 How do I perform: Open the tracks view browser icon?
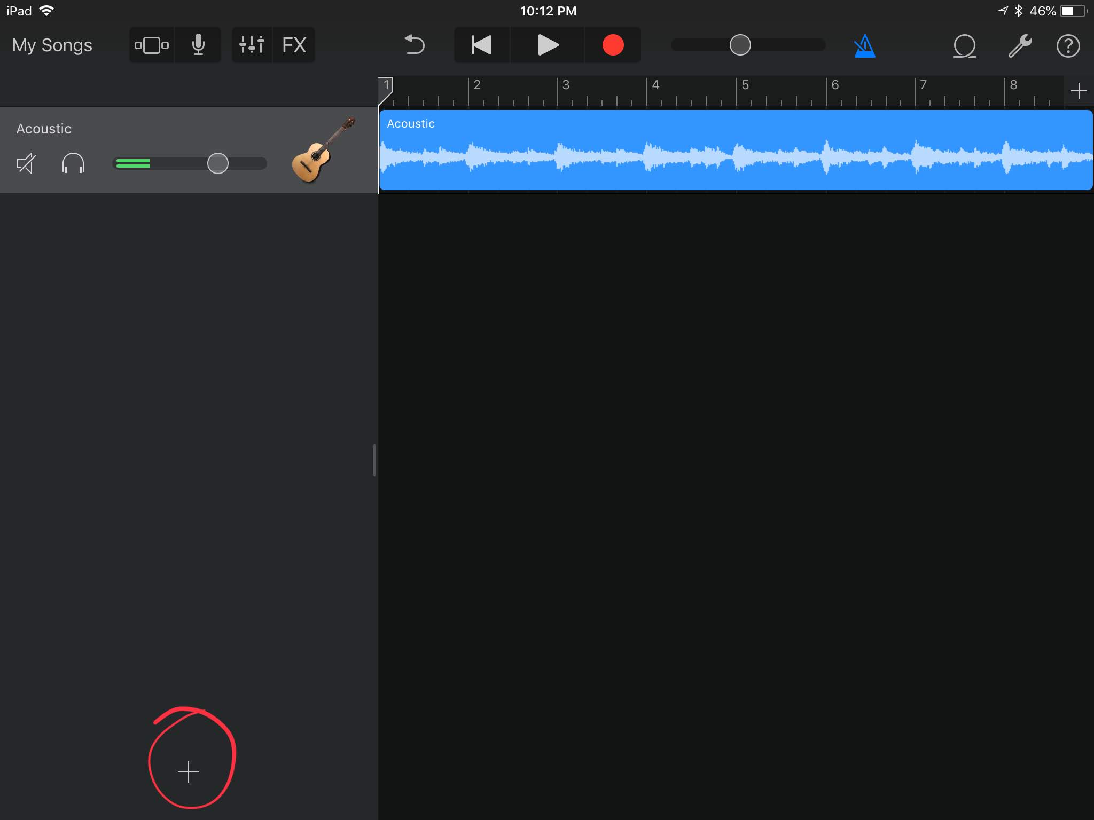pos(152,45)
